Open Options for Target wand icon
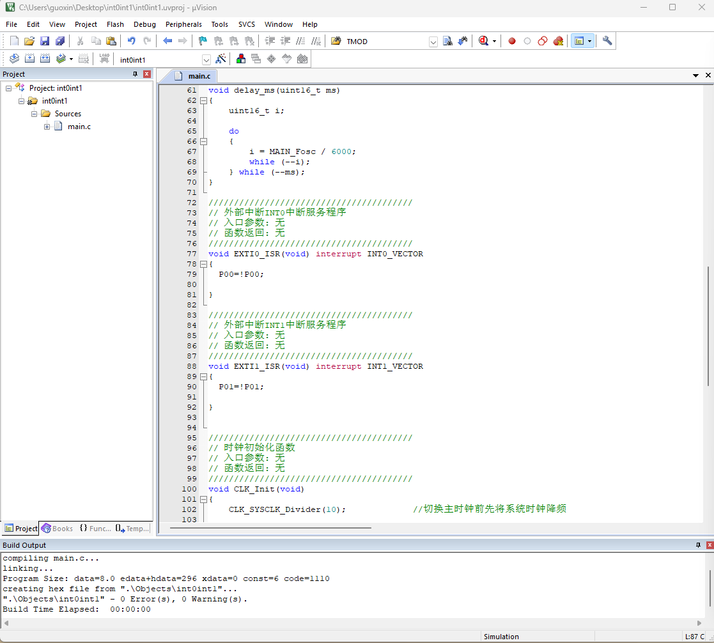 click(x=221, y=59)
